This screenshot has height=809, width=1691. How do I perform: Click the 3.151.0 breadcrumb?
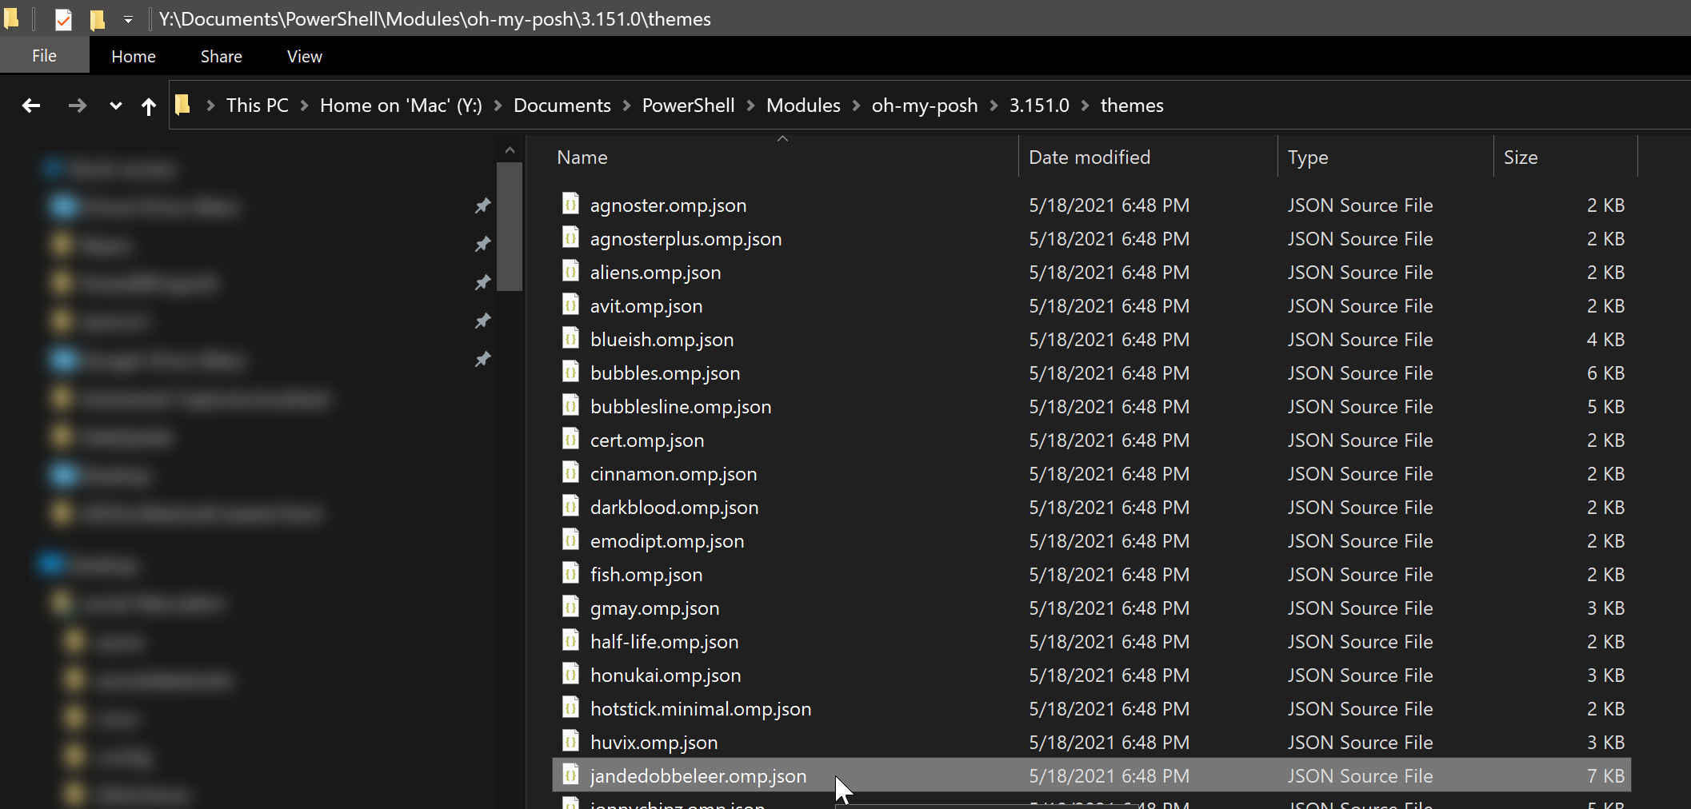[x=1039, y=106]
